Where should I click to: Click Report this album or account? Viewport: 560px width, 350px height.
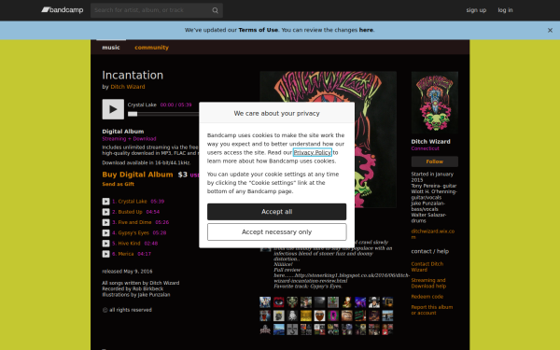pyautogui.click(x=432, y=310)
